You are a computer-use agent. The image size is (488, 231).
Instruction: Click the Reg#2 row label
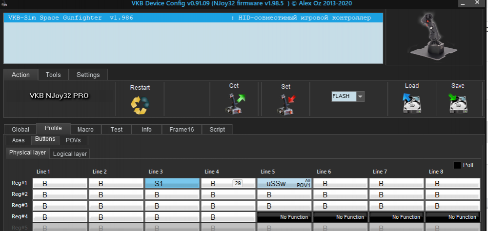click(20, 194)
